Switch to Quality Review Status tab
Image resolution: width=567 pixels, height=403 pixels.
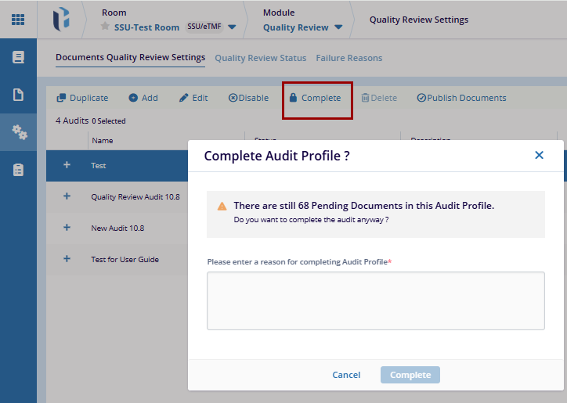tap(260, 58)
